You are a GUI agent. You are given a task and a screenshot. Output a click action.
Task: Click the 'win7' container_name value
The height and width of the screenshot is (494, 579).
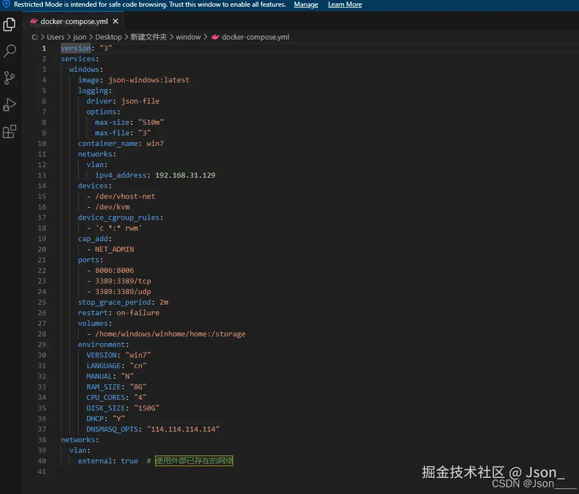tap(155, 143)
